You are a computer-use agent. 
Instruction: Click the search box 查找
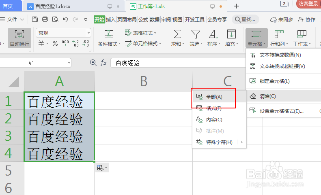pos(246,19)
